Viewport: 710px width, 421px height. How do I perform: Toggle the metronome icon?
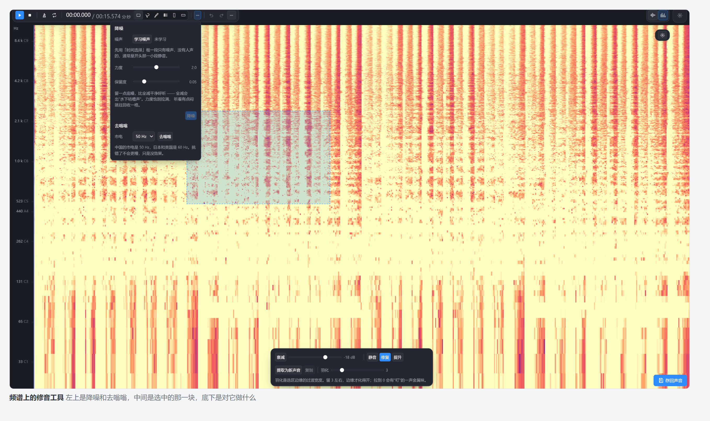pos(44,15)
